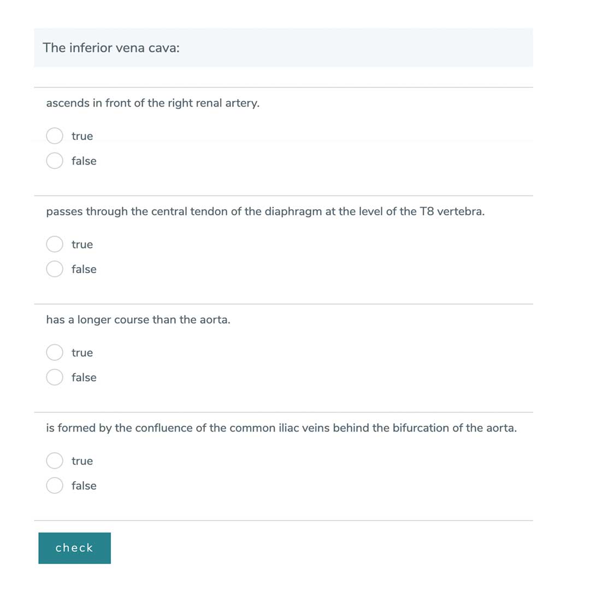Pick true radio for common iliac veins statement

55,461
